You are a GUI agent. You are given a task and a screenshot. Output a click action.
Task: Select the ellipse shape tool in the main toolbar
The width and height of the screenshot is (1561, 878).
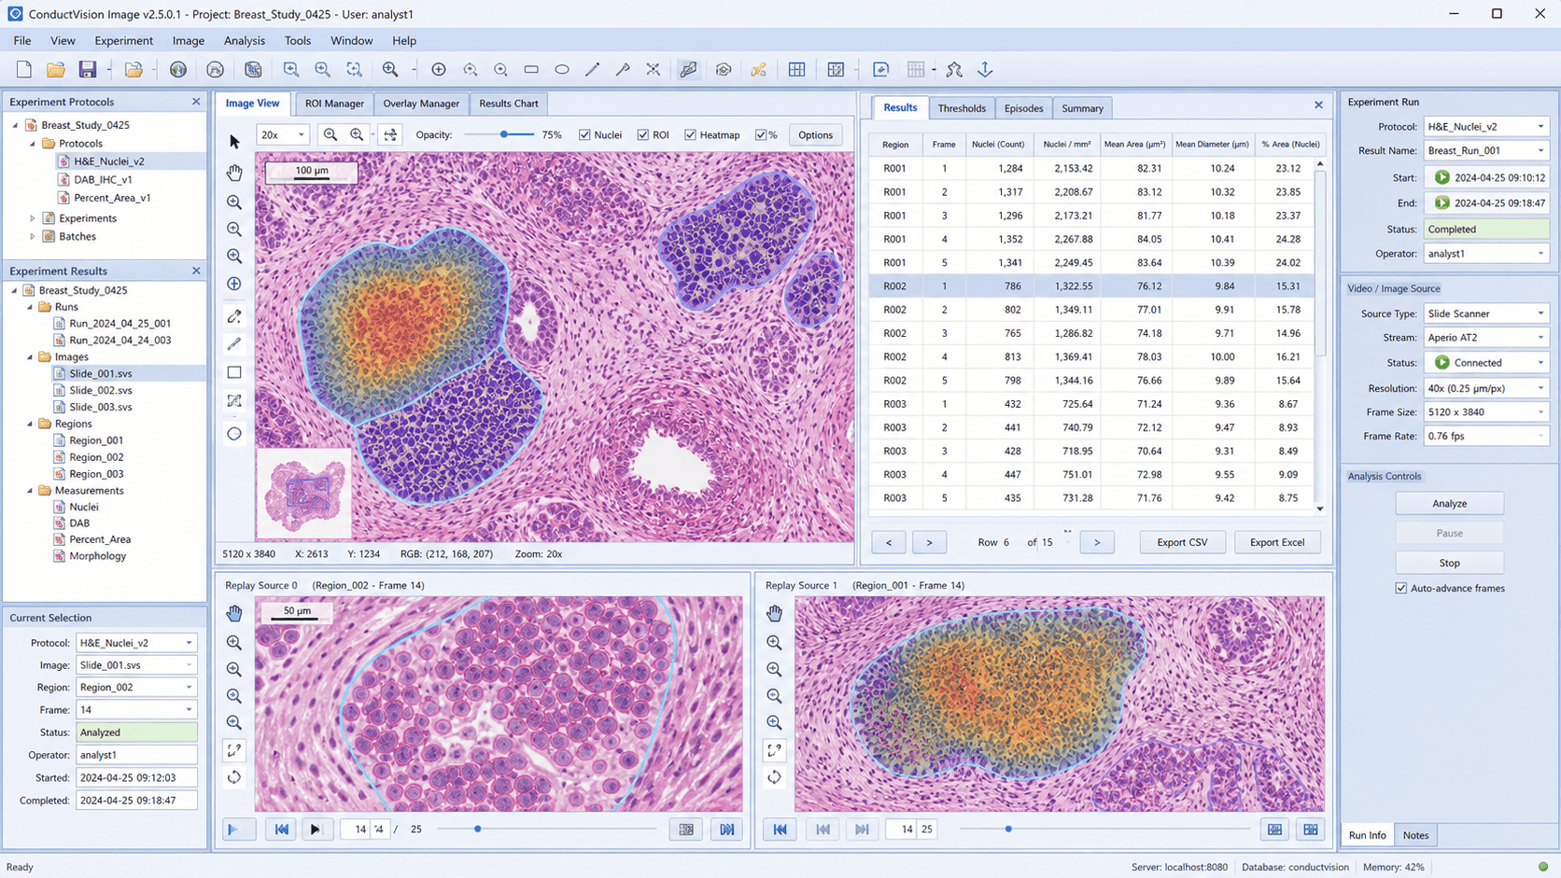pyautogui.click(x=562, y=70)
